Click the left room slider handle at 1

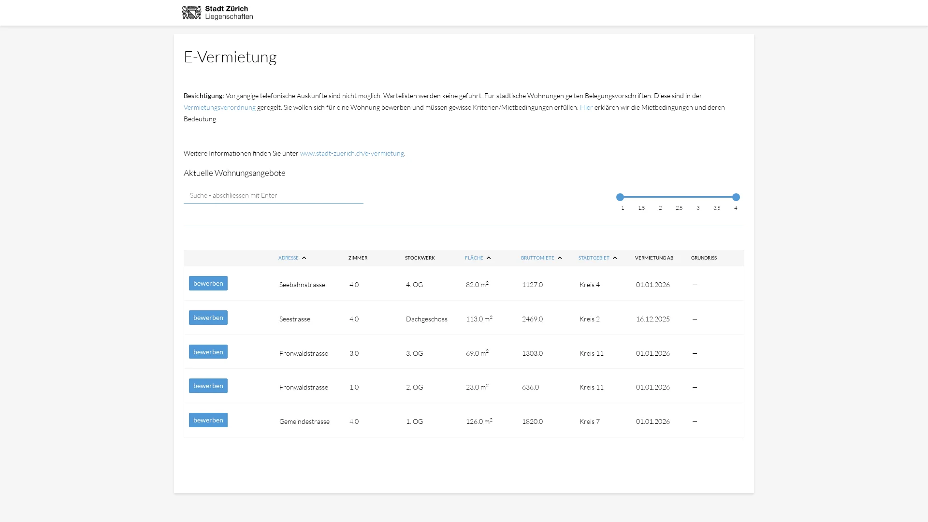point(620,197)
